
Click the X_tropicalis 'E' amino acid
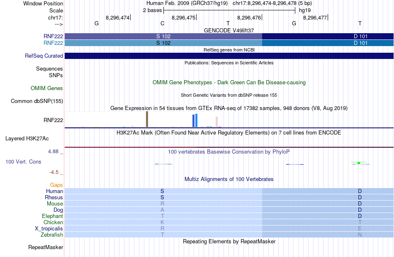(x=360, y=228)
